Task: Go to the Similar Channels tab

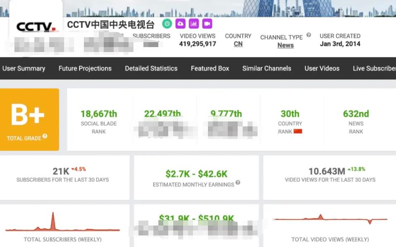Action: pyautogui.click(x=267, y=69)
